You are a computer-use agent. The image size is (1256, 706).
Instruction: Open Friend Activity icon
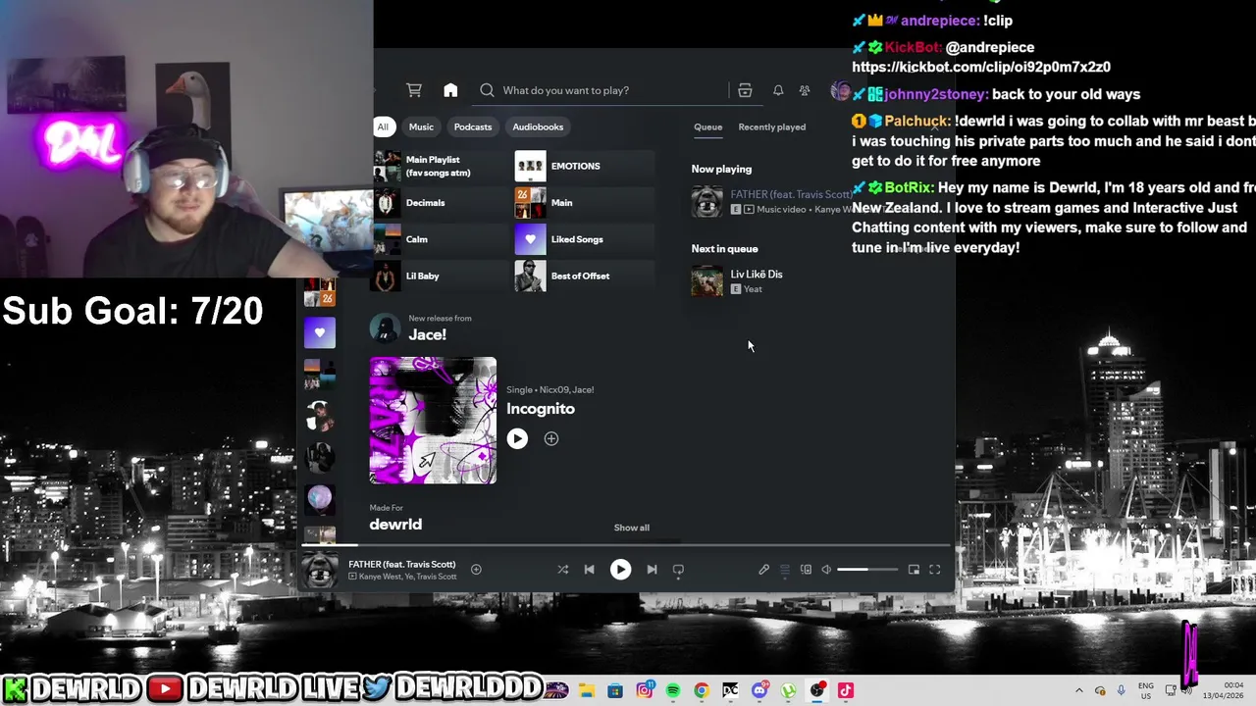[805, 90]
